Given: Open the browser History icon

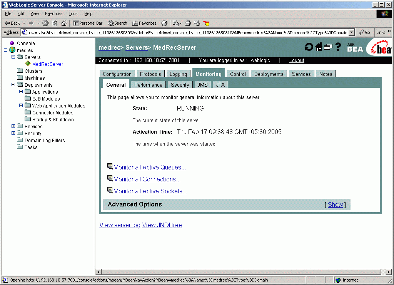Looking at the screenshot, I should (x=164, y=23).
